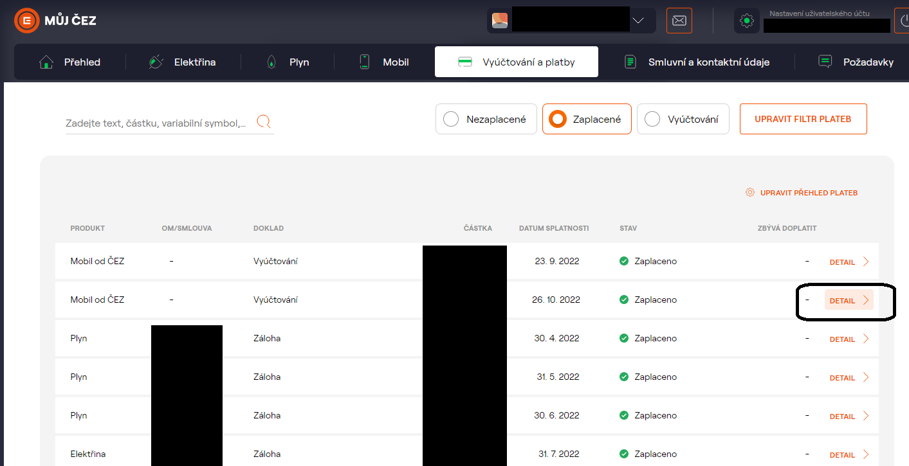Select the Nezaplacené radio filter
The image size is (909, 466).
pyautogui.click(x=486, y=119)
